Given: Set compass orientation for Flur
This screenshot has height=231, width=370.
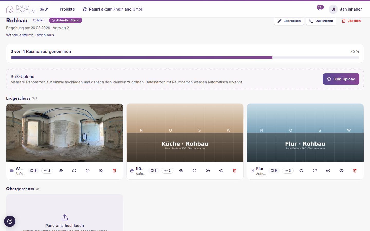Looking at the screenshot, I should click(328, 171).
